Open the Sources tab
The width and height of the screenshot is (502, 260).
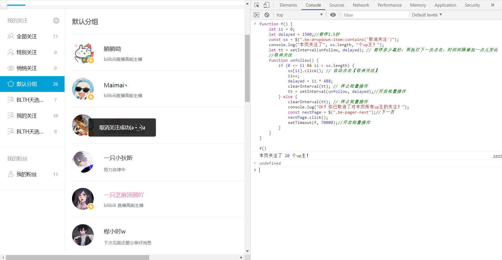337,5
